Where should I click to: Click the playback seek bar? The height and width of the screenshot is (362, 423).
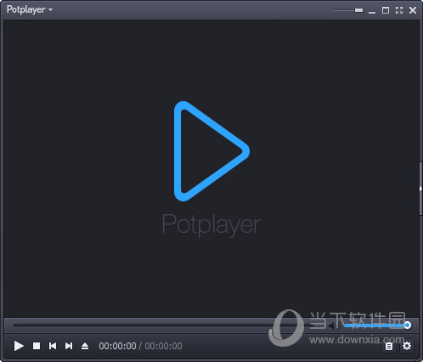click(167, 325)
